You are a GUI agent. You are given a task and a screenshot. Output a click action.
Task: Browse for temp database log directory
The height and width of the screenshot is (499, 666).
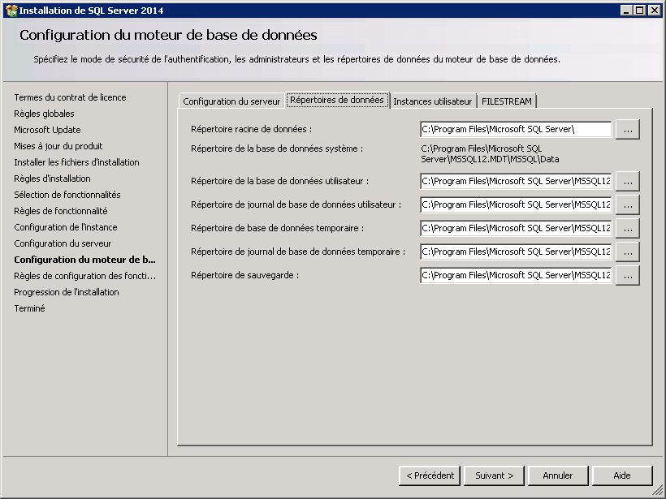[627, 252]
